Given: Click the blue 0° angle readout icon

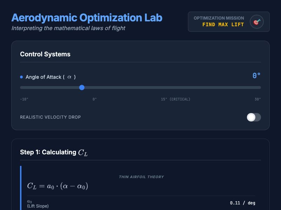Looking at the screenshot, I should click(x=256, y=75).
